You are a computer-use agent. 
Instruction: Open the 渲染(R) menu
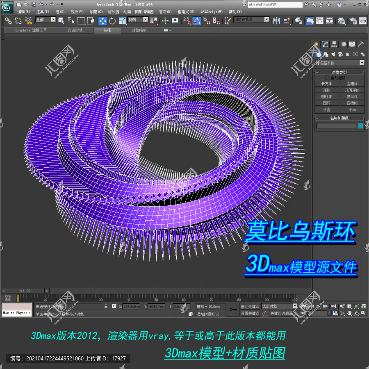click(165, 11)
